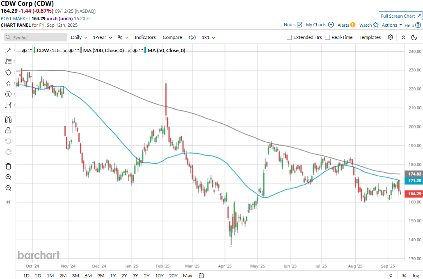Open the 1x1 grid layout dropdown
Image resolution: width=423 pixels, height=279 pixels.
click(208, 37)
